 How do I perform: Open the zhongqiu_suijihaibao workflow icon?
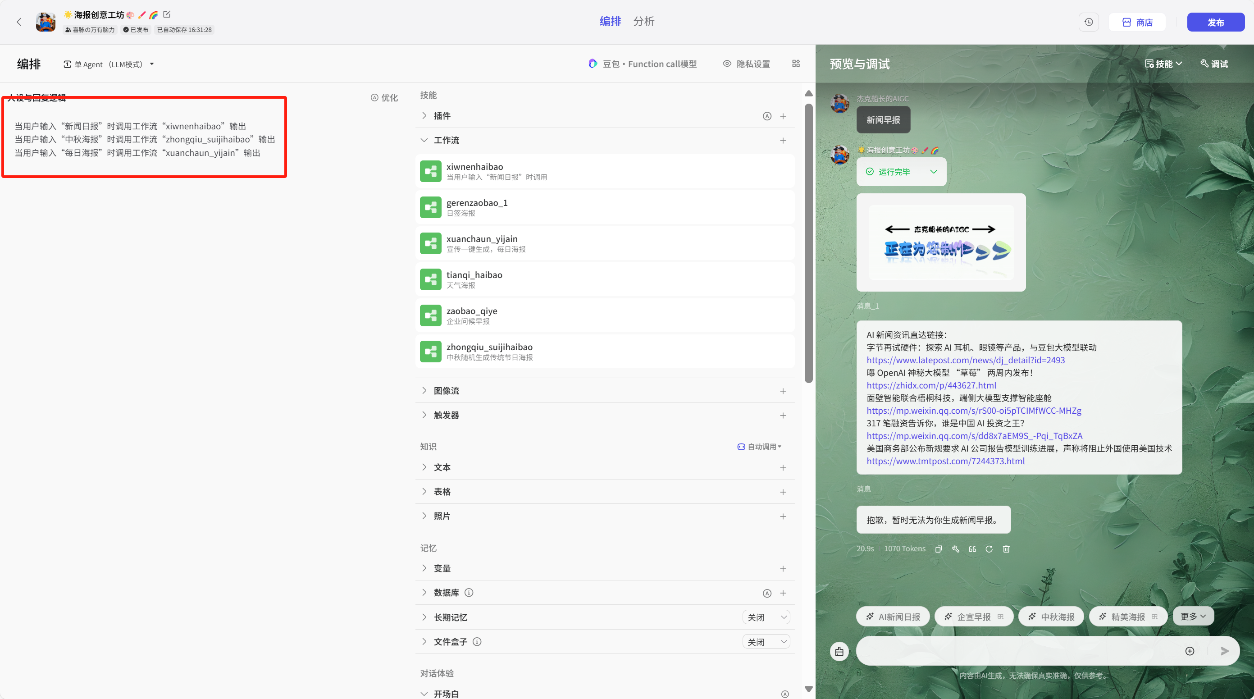pyautogui.click(x=430, y=352)
